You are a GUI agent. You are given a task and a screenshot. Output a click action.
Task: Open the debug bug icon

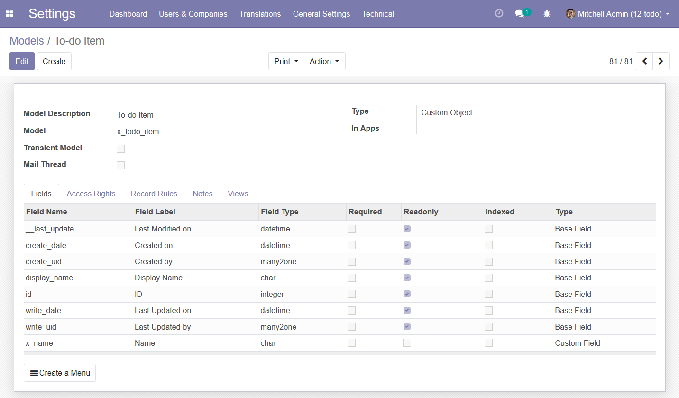[x=547, y=14]
